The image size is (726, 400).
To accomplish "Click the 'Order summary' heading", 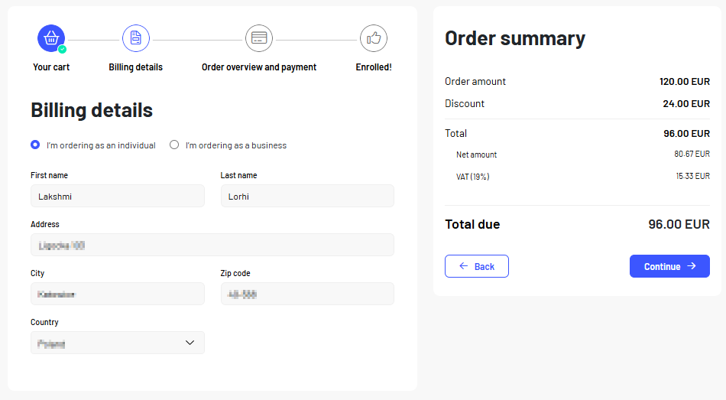I will [515, 38].
